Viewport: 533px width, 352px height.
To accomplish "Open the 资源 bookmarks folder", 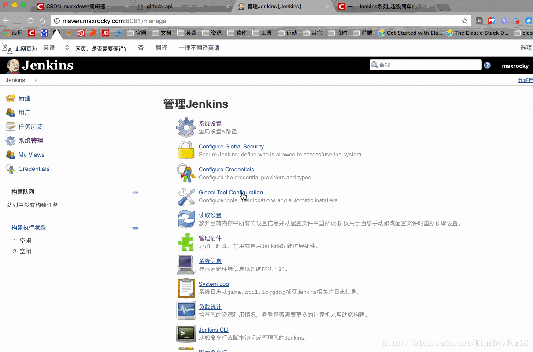I will [212, 33].
